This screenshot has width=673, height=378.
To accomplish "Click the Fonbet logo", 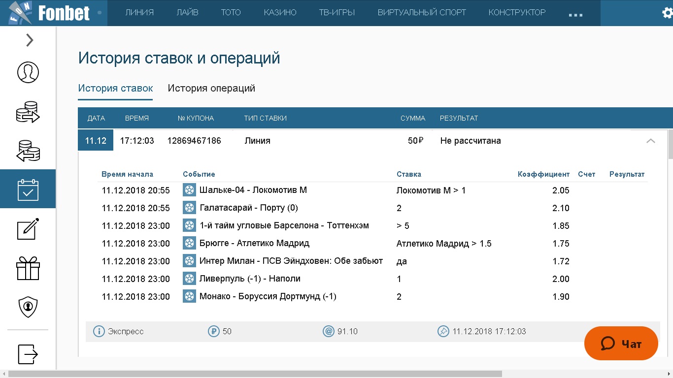I will [49, 13].
